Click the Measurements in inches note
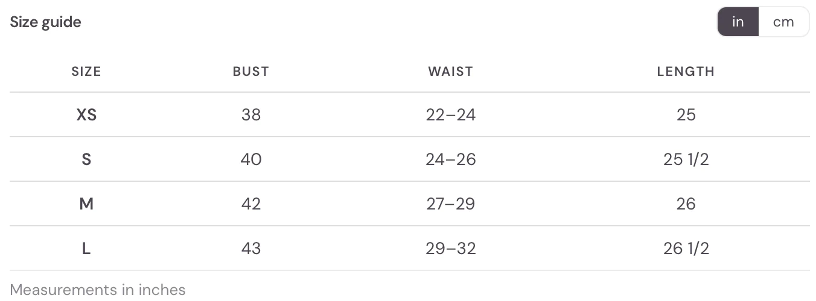The height and width of the screenshot is (301, 816). (98, 290)
